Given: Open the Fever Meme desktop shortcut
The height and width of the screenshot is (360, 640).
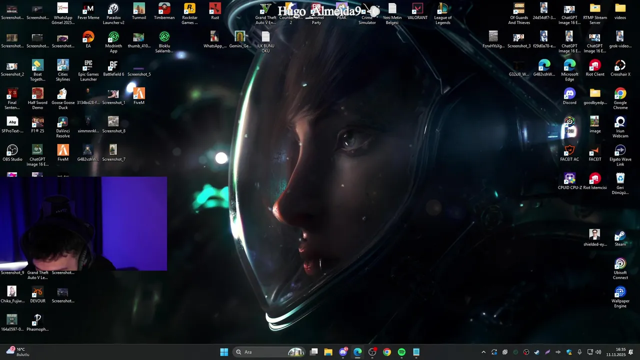Looking at the screenshot, I should tap(88, 12).
